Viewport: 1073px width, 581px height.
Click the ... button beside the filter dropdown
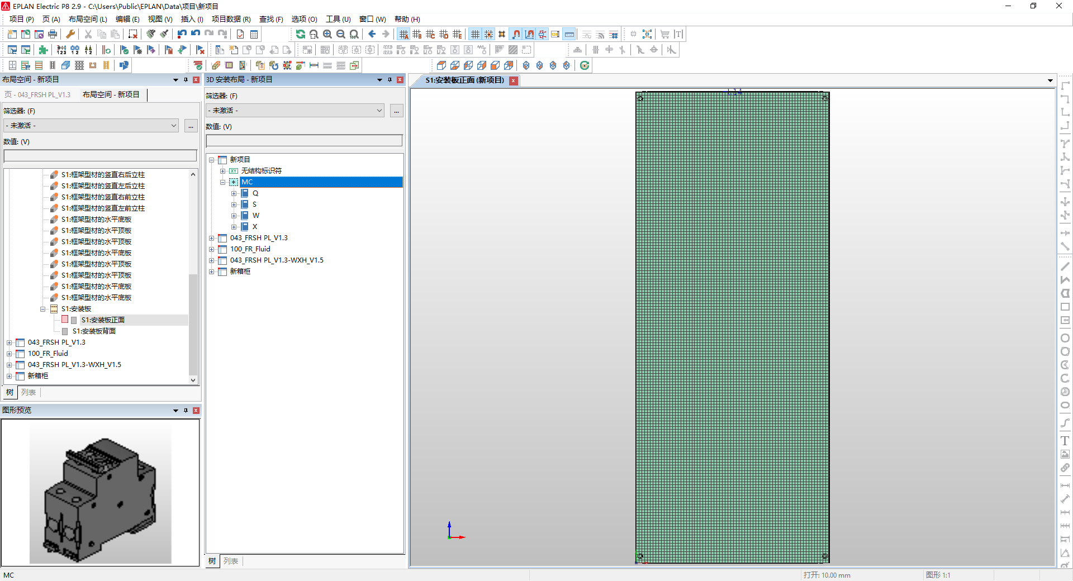tap(191, 126)
